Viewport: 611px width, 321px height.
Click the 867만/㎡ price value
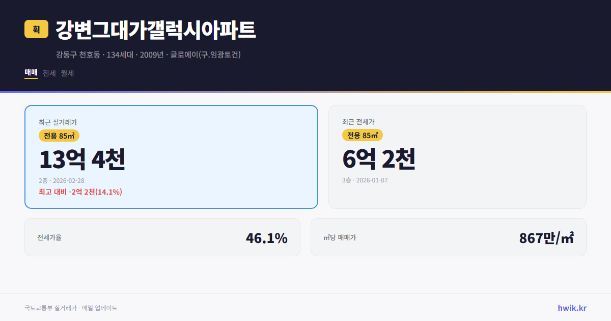(546, 237)
